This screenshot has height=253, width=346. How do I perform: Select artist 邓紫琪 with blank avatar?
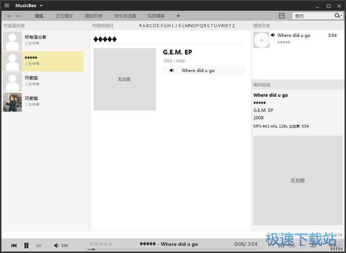43,82
